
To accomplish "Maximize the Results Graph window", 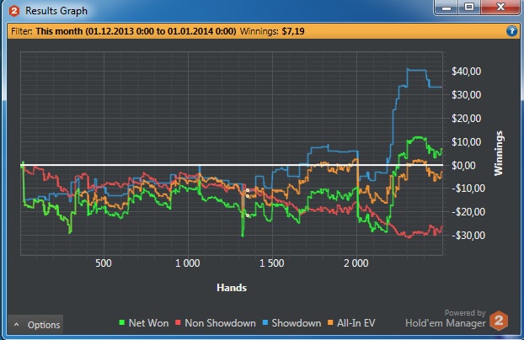I will (x=469, y=7).
